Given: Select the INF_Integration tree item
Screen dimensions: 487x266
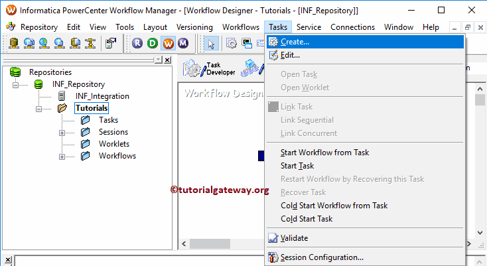Looking at the screenshot, I should pos(102,96).
